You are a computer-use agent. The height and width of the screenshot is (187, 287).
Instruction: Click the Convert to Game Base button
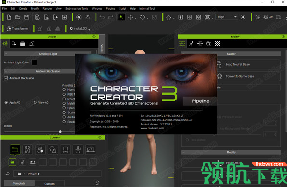coord(249,76)
